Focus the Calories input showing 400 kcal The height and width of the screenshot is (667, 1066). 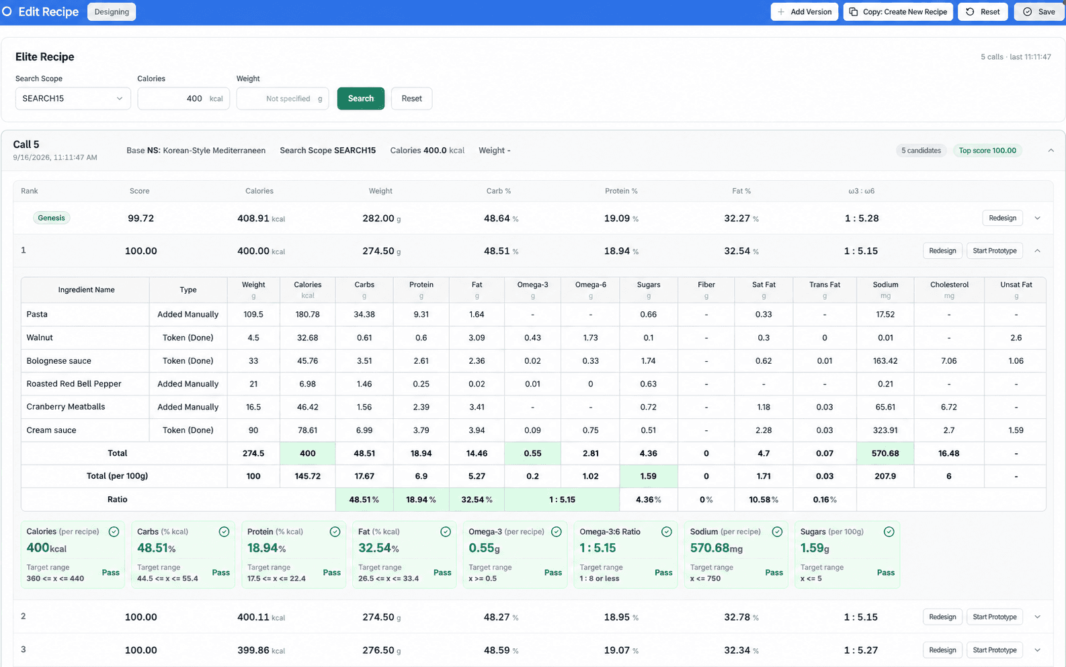[x=183, y=98]
